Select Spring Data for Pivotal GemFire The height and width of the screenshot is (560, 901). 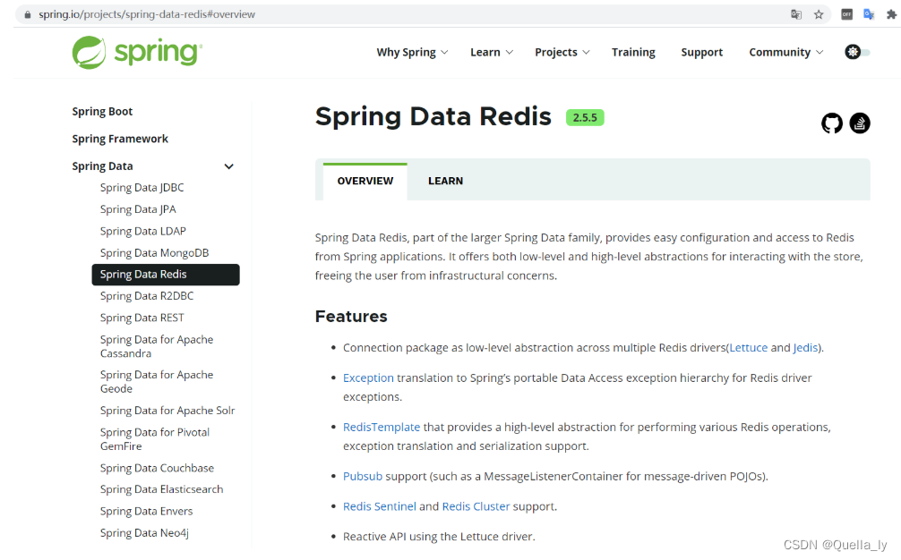click(155, 439)
